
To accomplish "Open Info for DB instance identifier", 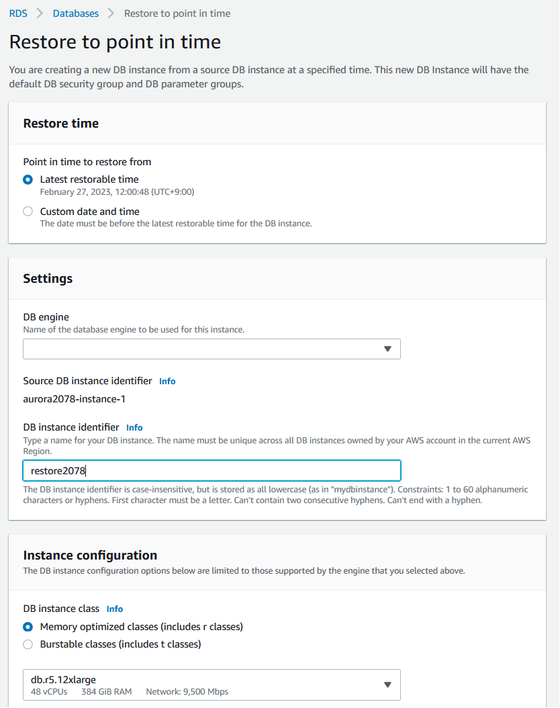I will tap(134, 428).
